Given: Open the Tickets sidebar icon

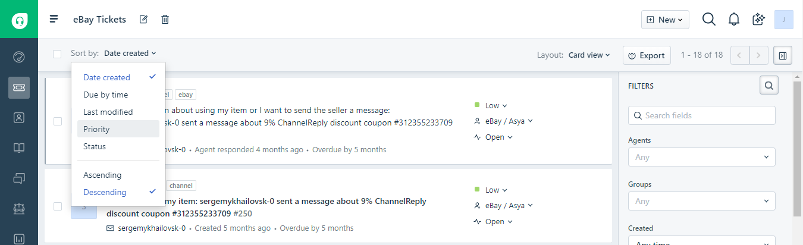Looking at the screenshot, I should pos(19,87).
